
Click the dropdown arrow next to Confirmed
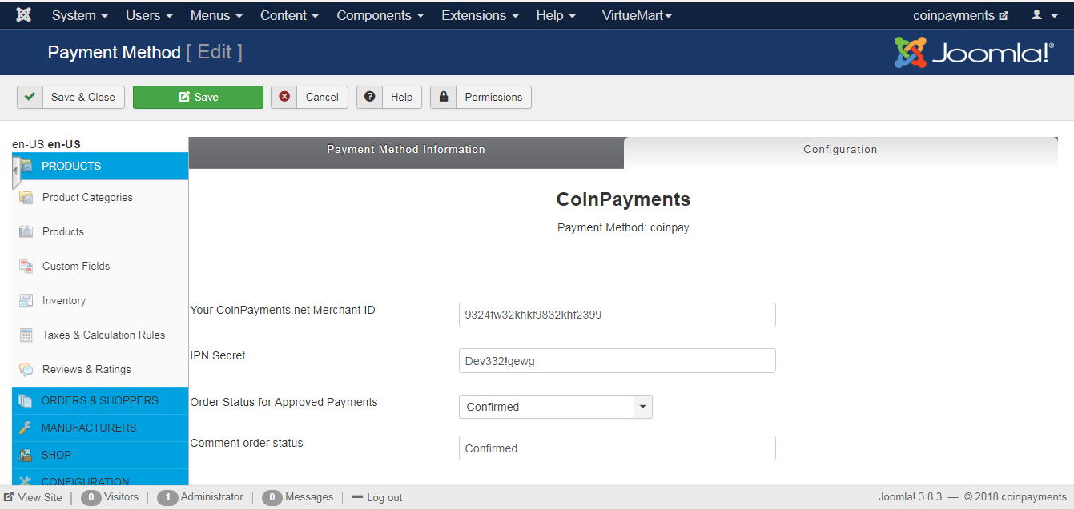643,407
